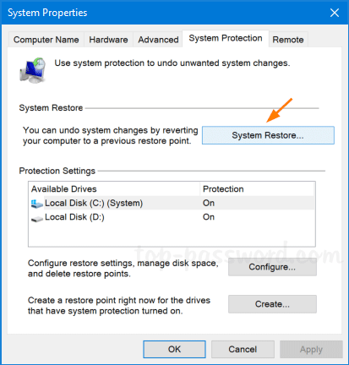
Task: Switch to the Remote tab
Action: click(x=288, y=40)
